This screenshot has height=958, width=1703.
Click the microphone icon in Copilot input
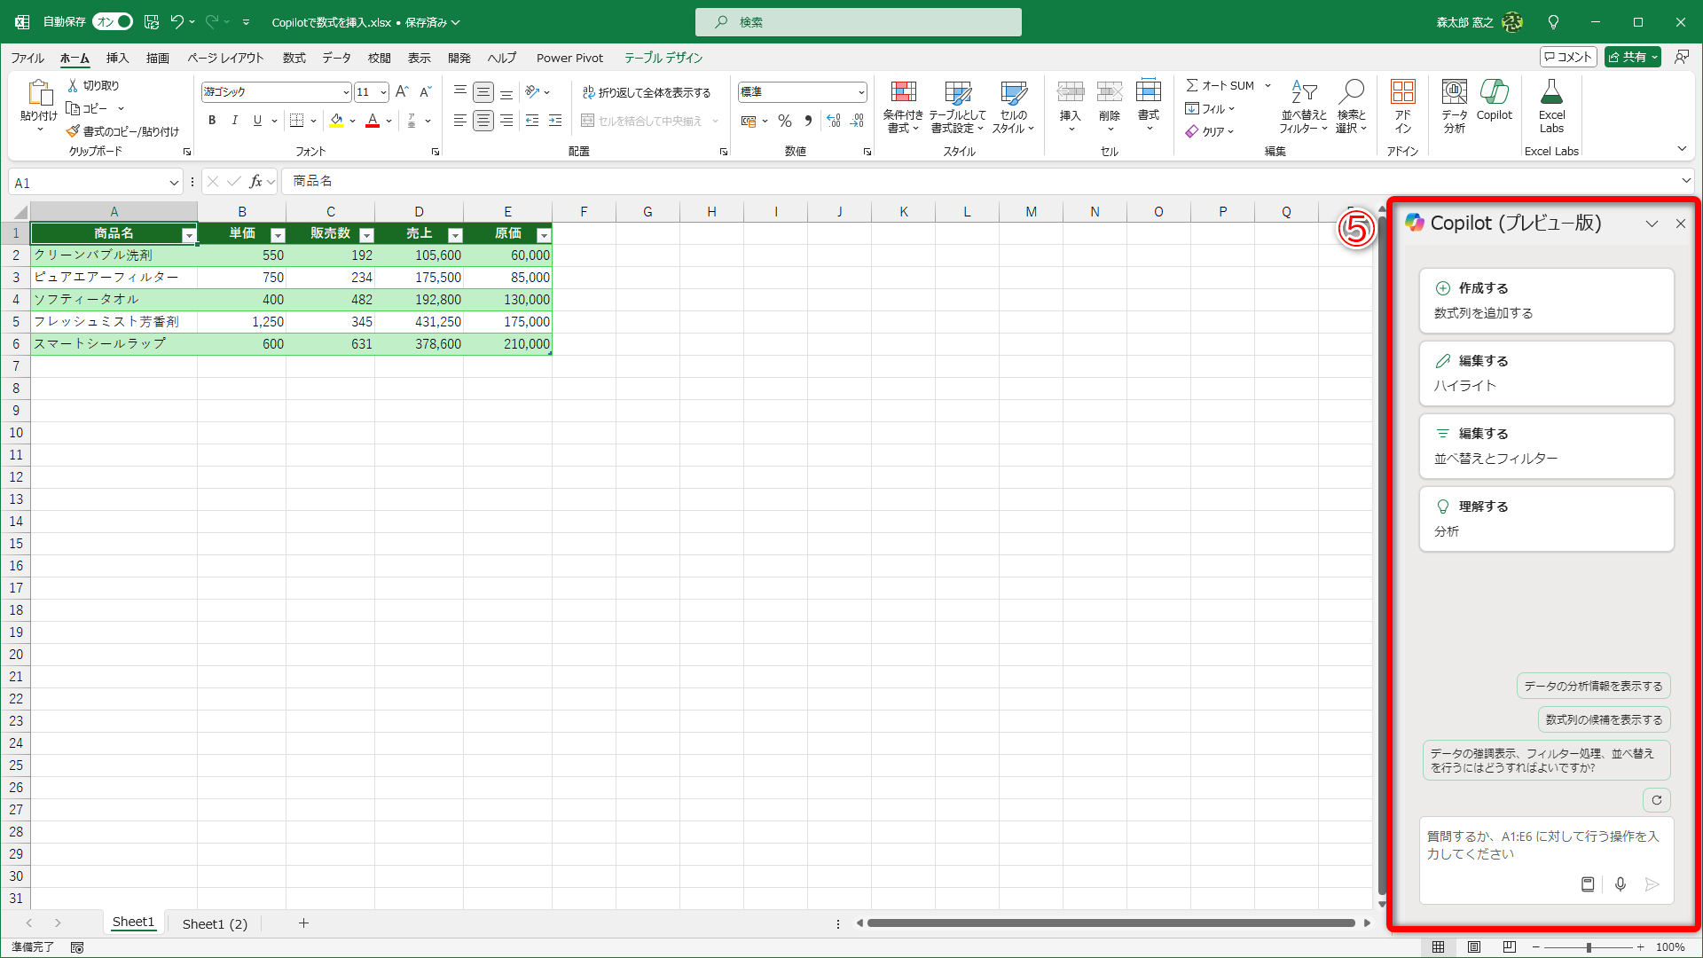[1620, 884]
